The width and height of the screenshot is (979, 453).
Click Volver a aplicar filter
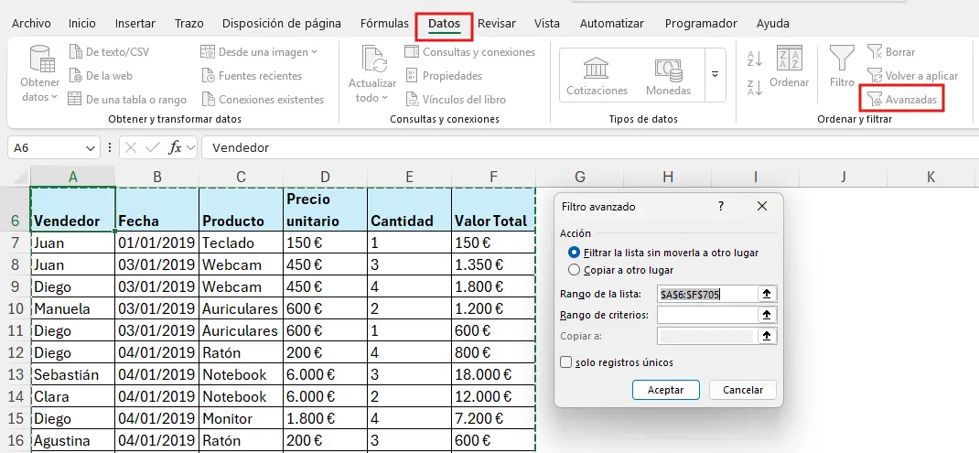coord(912,76)
